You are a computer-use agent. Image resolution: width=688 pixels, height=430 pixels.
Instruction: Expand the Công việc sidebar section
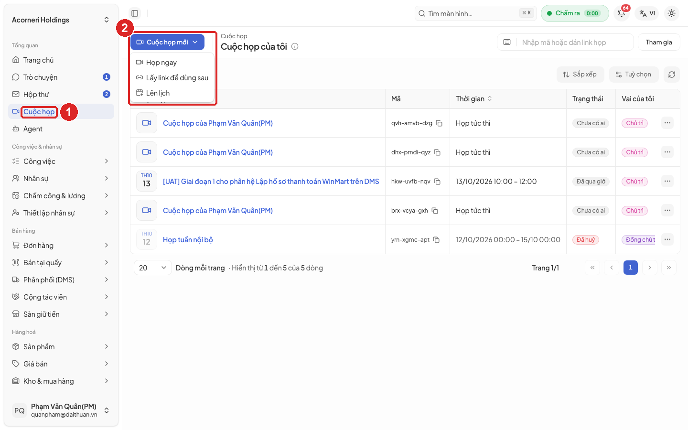click(61, 161)
